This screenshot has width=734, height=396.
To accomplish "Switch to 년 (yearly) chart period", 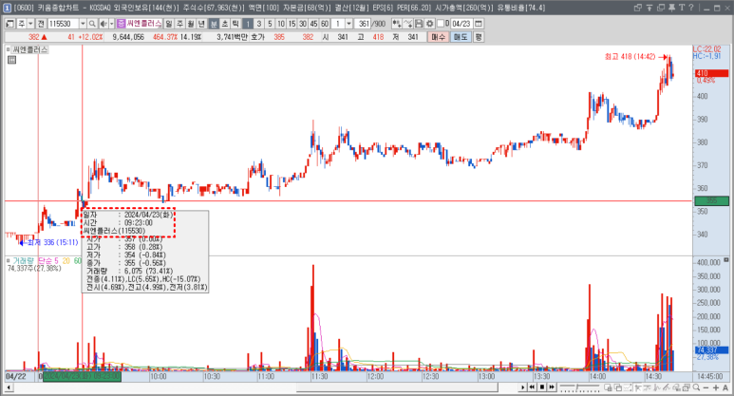I will 201,24.
